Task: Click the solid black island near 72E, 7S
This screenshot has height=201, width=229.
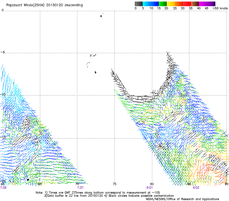Action: coord(96,72)
